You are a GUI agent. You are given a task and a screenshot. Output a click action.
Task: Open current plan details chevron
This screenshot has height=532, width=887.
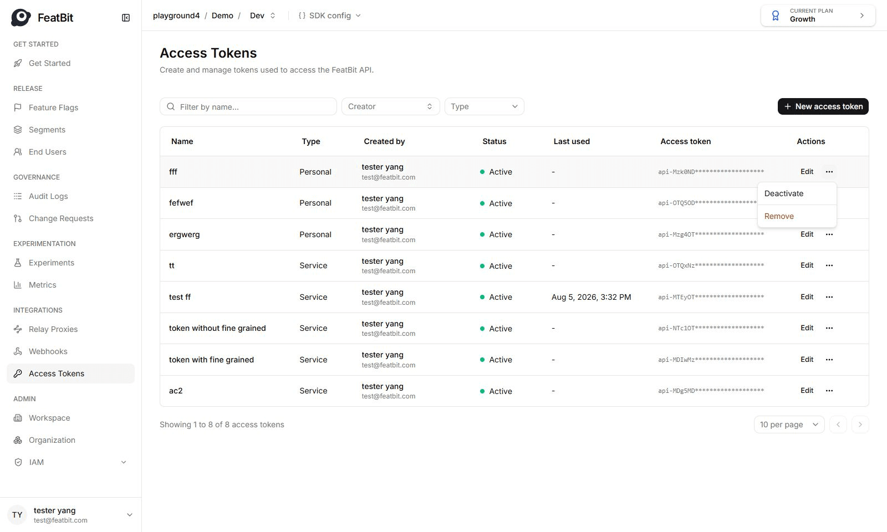pos(862,16)
